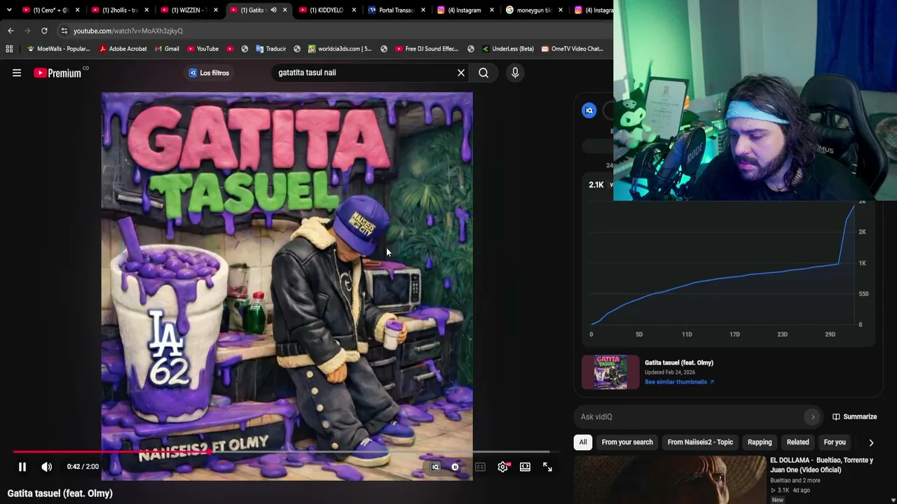Viewport: 897px width, 504px height.
Task: Open the worldcia3ds.com bookmark
Action: pos(339,49)
